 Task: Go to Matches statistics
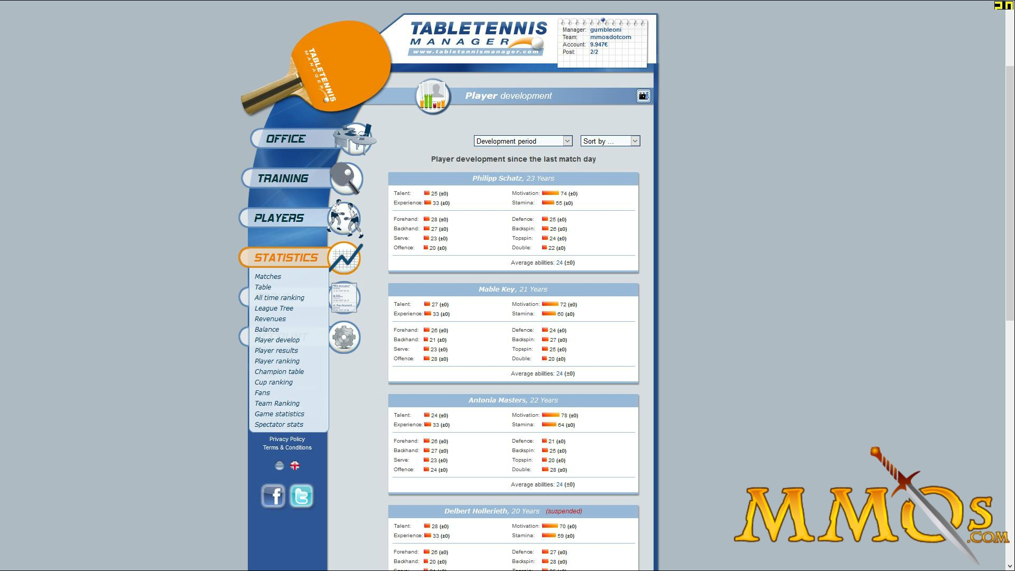click(x=268, y=277)
